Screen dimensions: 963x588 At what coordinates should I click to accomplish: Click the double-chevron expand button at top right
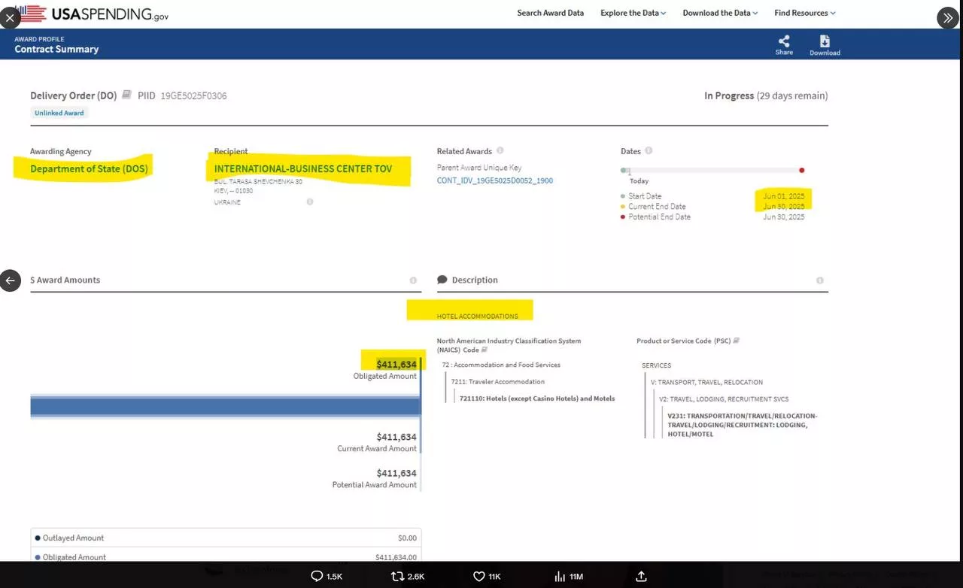point(947,18)
